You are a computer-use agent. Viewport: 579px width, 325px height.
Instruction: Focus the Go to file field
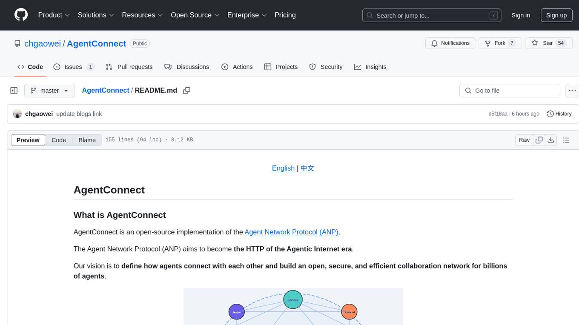click(510, 91)
